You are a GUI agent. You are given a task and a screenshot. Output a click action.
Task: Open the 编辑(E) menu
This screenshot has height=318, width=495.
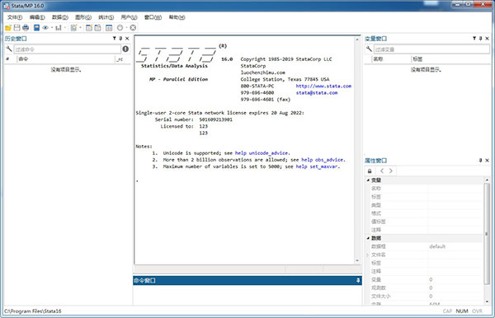37,17
